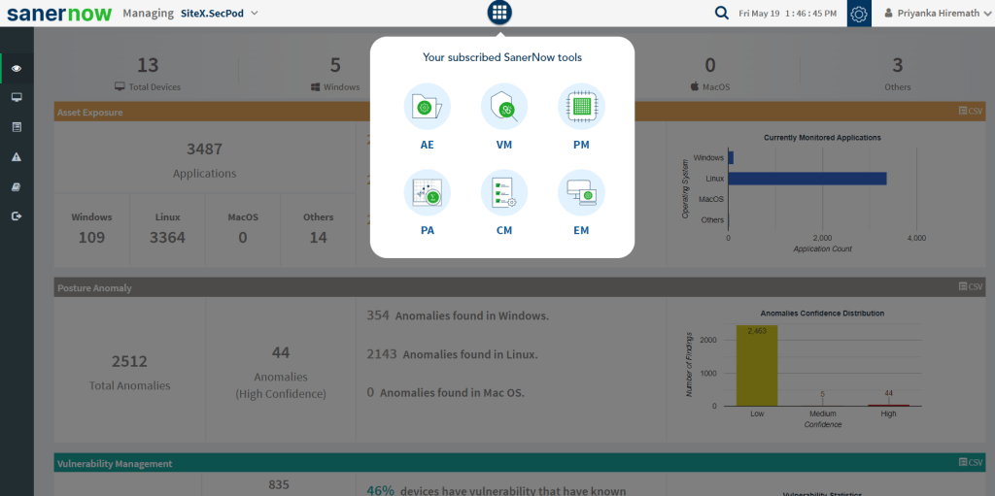Export Asset Exposure as CSV

[x=971, y=111]
